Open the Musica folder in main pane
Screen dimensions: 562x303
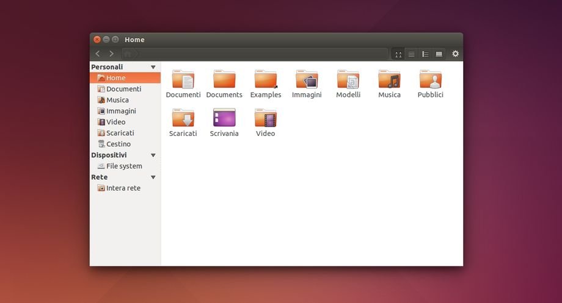click(389, 80)
